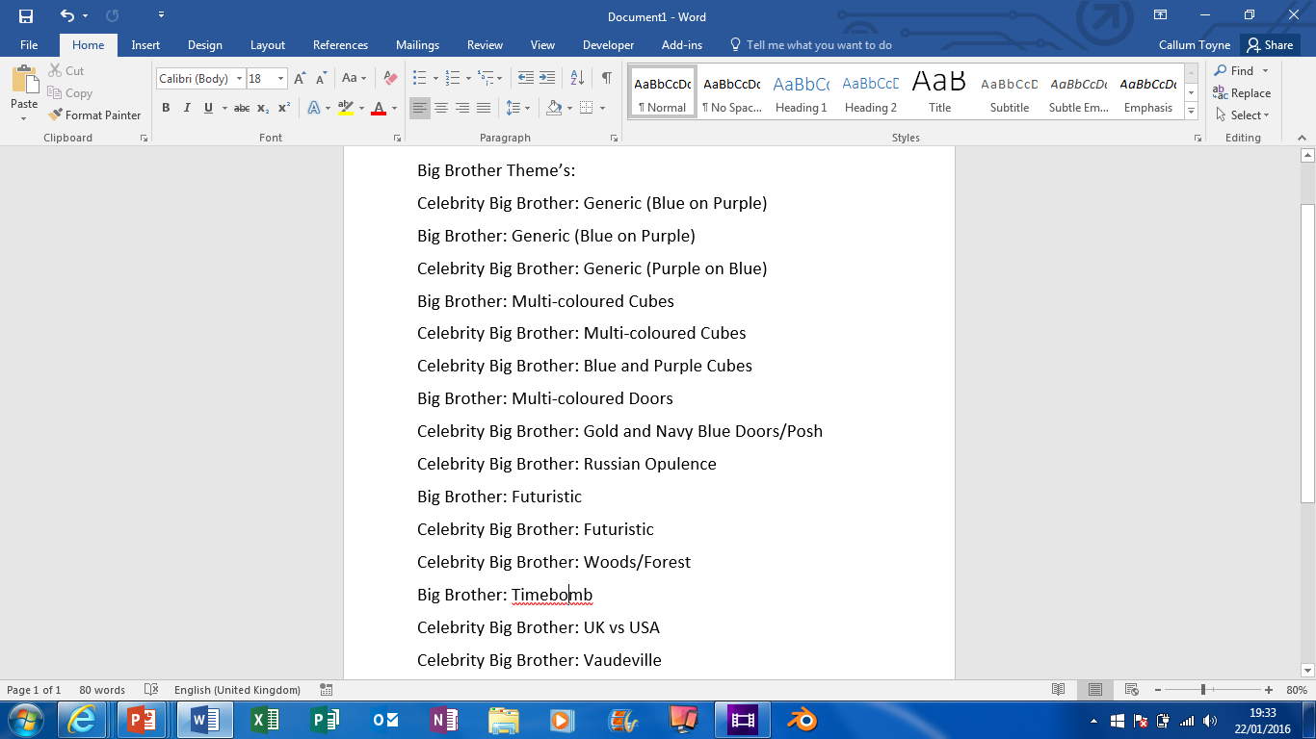Open Internet Explorer from taskbar
1316x739 pixels.
82,720
